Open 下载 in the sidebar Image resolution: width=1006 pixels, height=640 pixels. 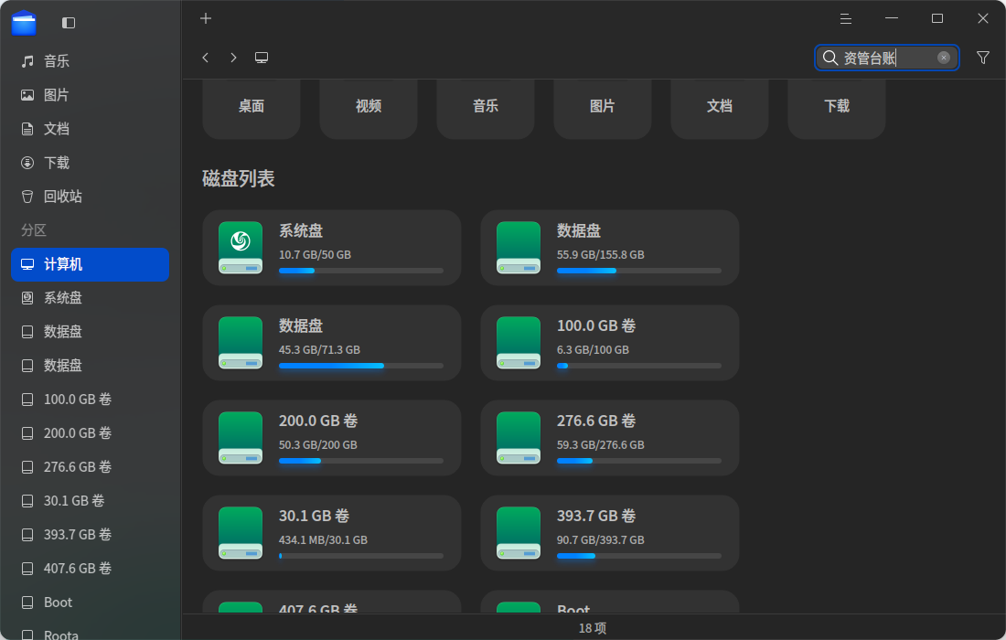point(90,163)
